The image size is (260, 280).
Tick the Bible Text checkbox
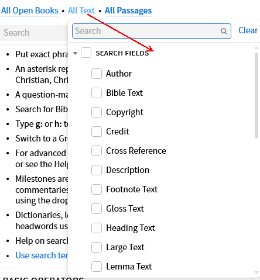(97, 93)
